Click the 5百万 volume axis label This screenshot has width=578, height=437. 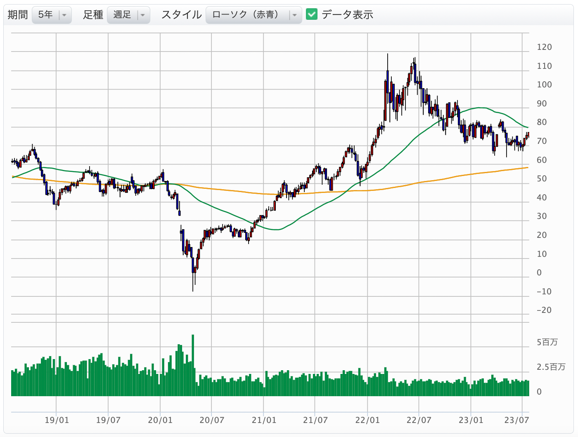point(547,342)
